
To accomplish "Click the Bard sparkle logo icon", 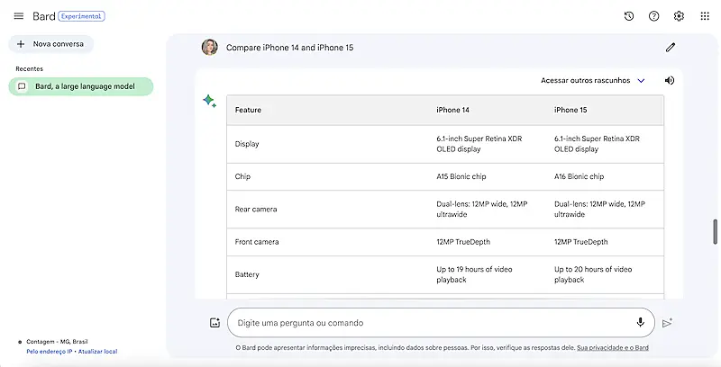I will coord(210,101).
